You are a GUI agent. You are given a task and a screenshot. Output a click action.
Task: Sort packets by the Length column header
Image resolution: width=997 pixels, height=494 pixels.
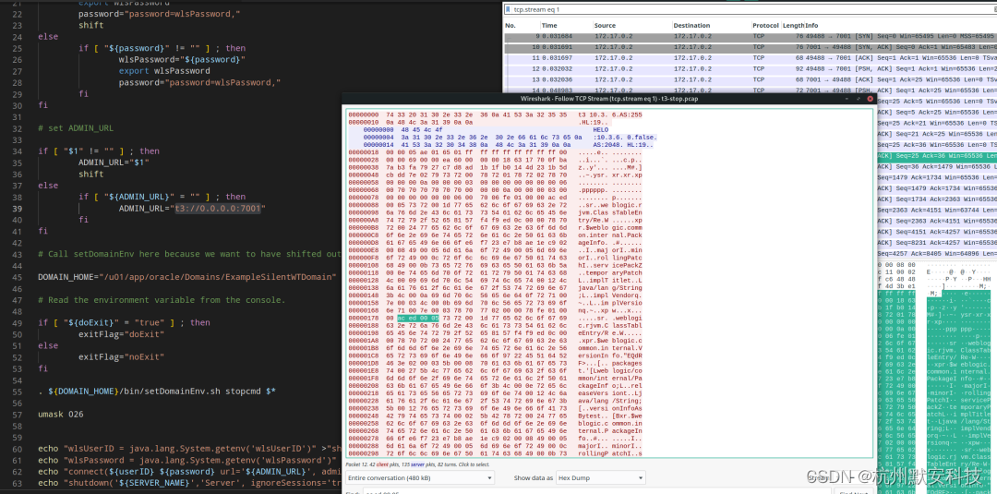[793, 26]
